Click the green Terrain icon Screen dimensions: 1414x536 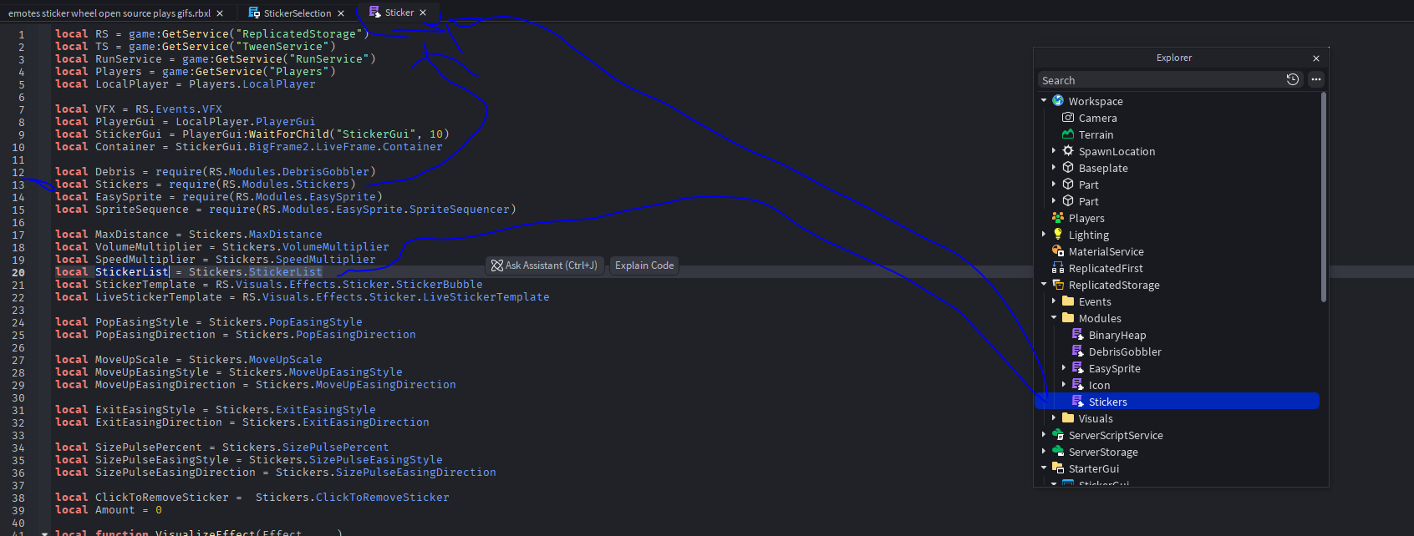point(1068,134)
